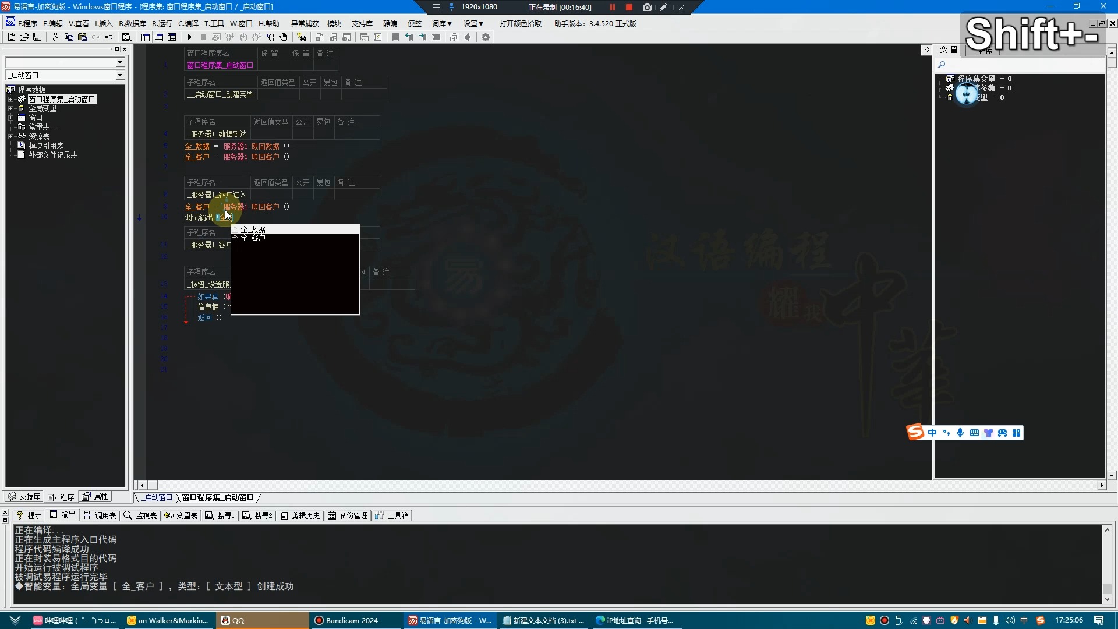The image size is (1118, 629).
Task: Click the hand breakpoint toolbar icon
Action: pyautogui.click(x=284, y=37)
